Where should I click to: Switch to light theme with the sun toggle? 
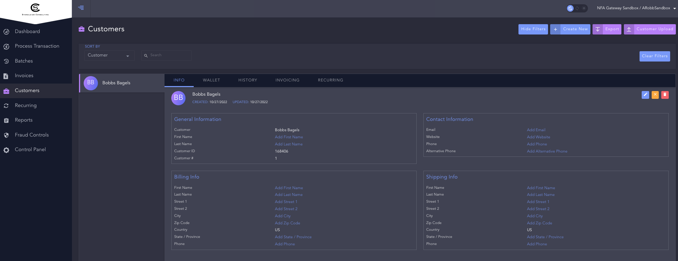coord(584,8)
